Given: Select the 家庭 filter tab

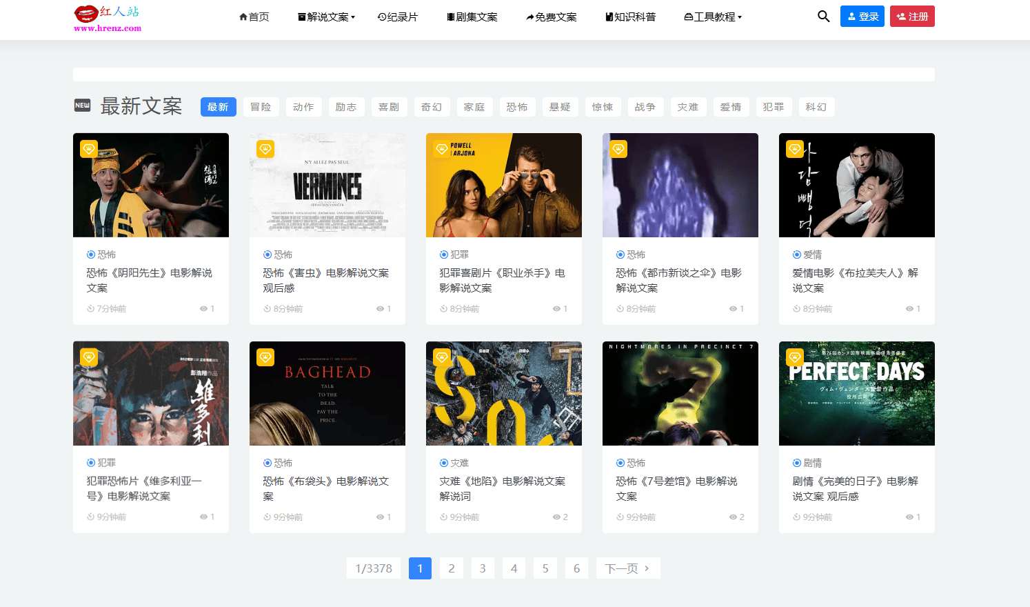Looking at the screenshot, I should click(x=474, y=107).
